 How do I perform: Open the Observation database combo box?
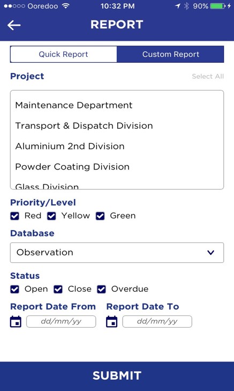pyautogui.click(x=117, y=253)
